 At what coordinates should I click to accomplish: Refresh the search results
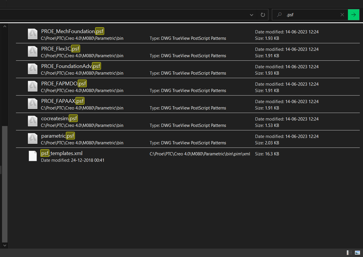coord(262,15)
